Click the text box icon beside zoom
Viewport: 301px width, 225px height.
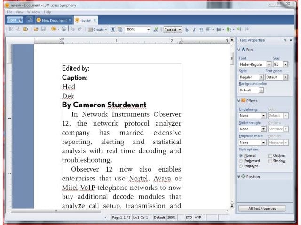tap(120, 30)
